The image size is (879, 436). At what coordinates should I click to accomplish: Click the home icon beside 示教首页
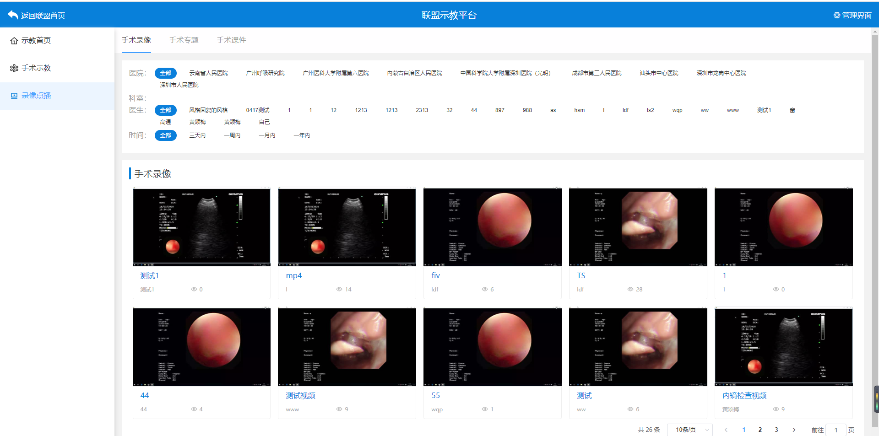14,41
